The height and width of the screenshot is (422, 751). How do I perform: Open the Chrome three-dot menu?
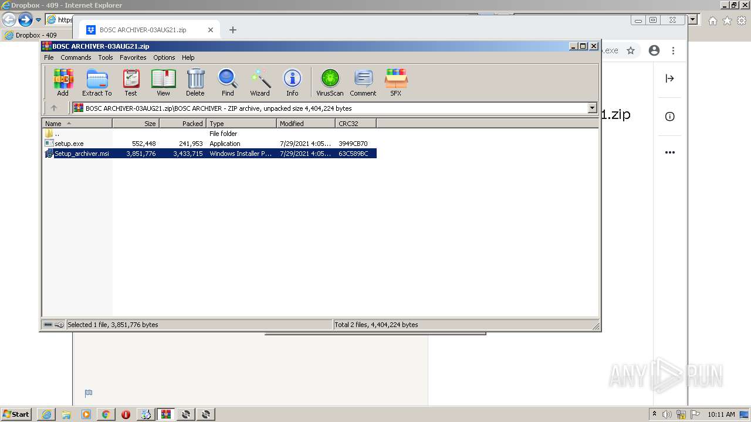coord(674,50)
